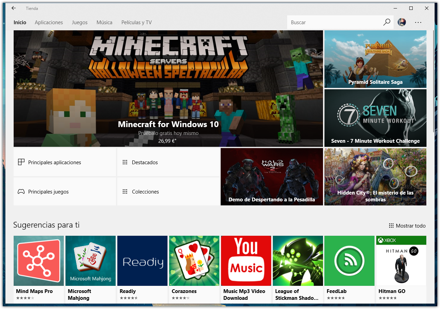The image size is (440, 309).
Task: Open the Readiy app icon
Action: point(142,261)
